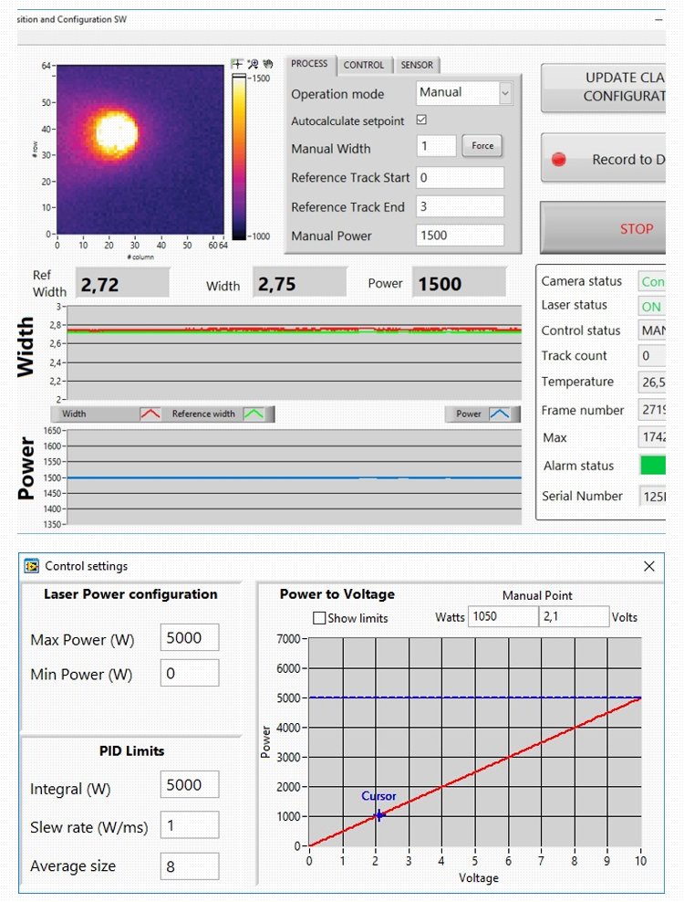Click the LabVIEW icon in Control settings title
This screenshot has width=684, height=902.
32,566
